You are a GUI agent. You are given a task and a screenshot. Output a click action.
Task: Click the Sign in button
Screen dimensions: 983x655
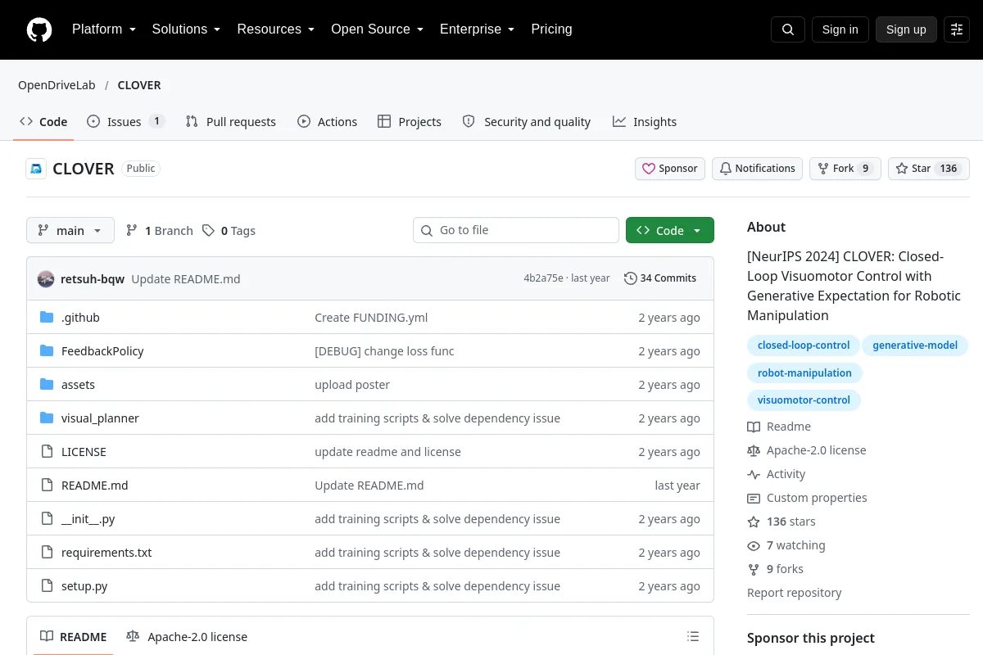[x=840, y=29]
